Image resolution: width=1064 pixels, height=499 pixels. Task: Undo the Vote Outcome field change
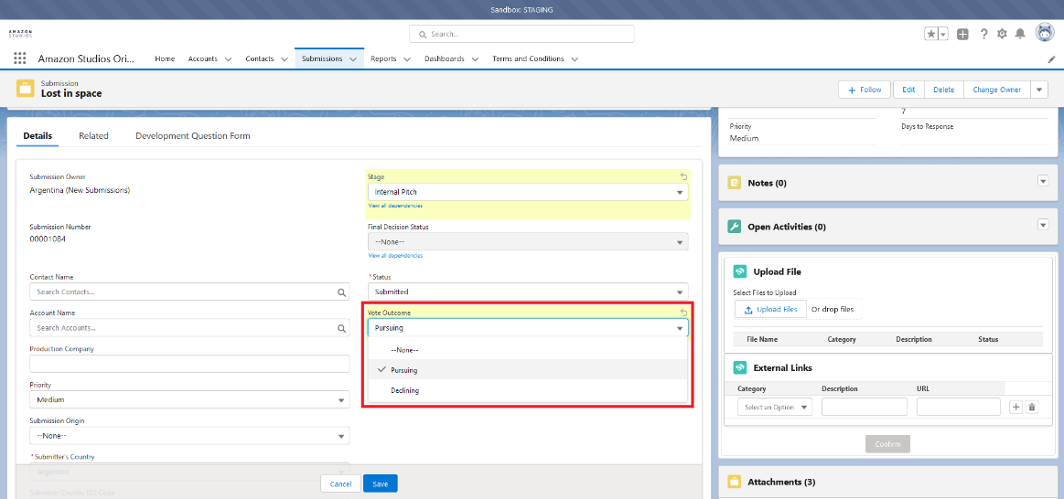tap(683, 313)
